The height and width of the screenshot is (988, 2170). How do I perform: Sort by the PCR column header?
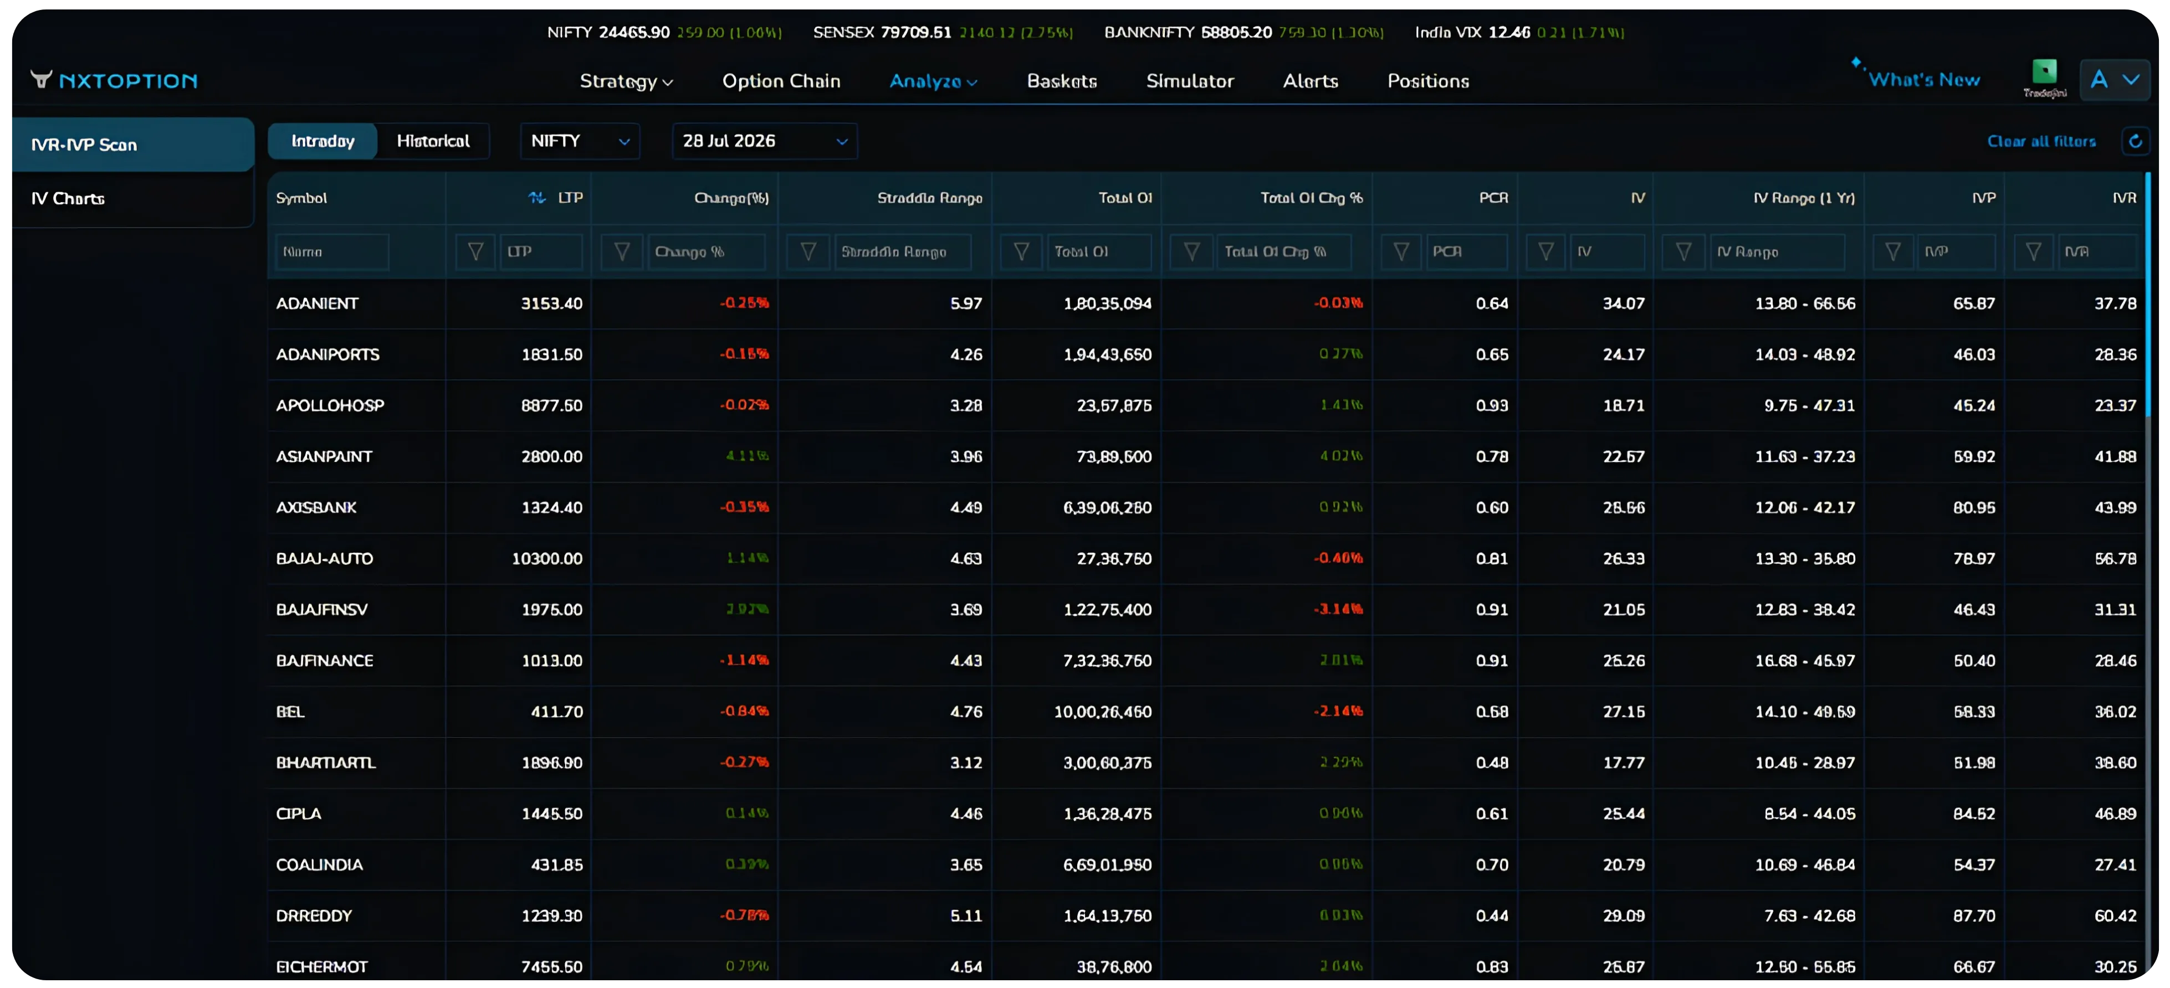click(x=1493, y=198)
